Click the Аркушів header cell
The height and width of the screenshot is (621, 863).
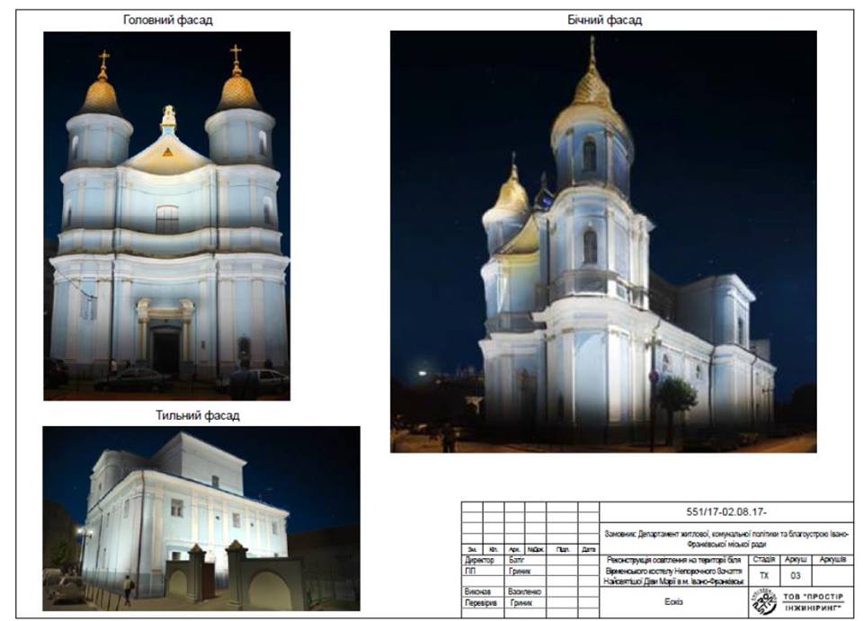point(832,559)
